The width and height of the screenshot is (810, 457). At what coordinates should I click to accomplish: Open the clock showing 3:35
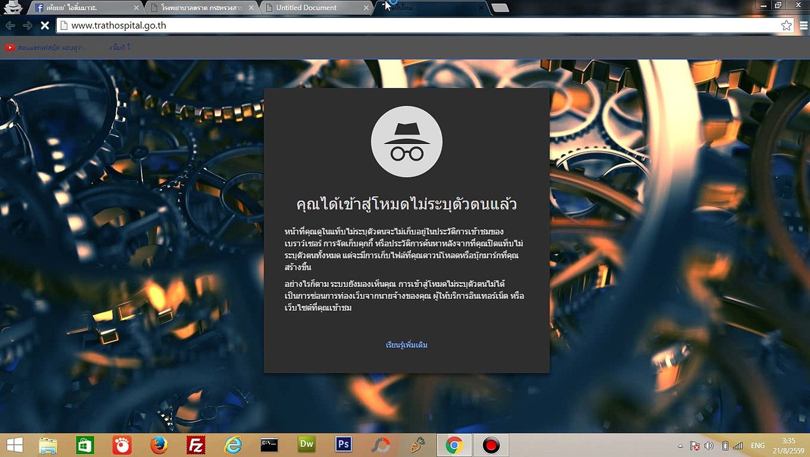click(788, 446)
